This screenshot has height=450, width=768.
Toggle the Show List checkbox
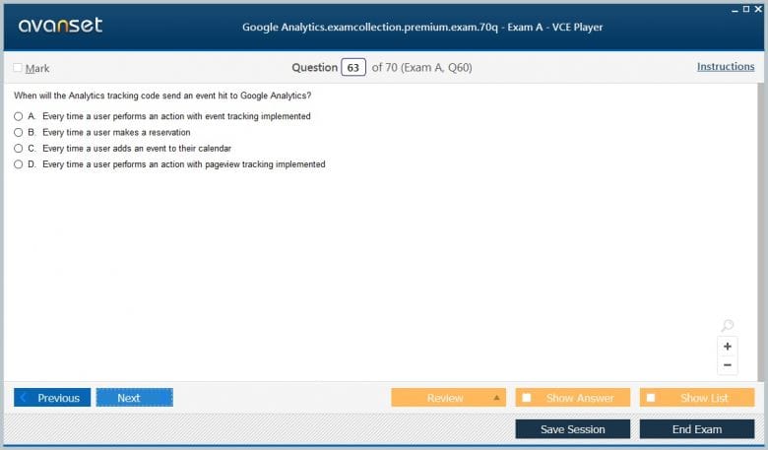click(x=651, y=398)
